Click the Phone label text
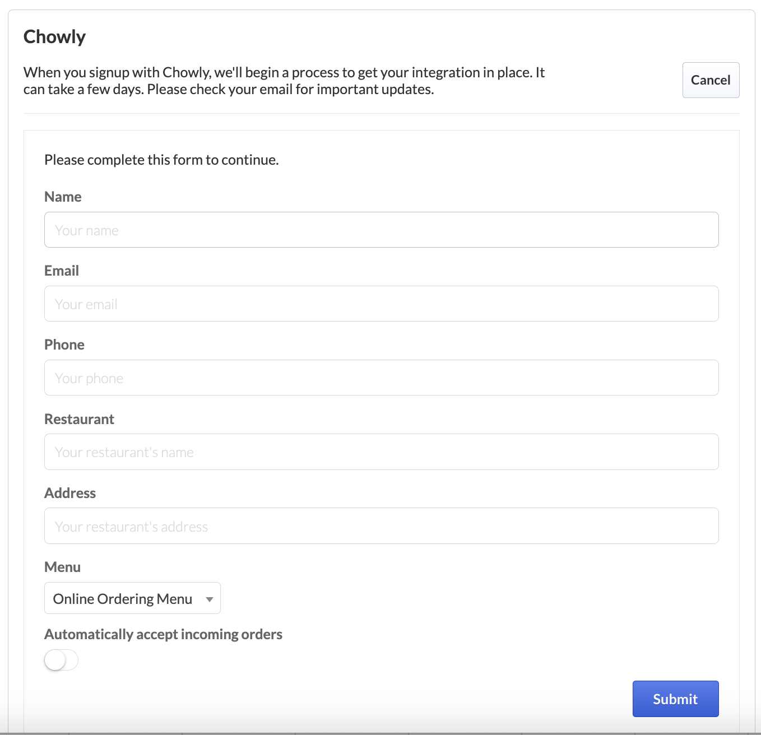This screenshot has width=761, height=735. coord(64,345)
